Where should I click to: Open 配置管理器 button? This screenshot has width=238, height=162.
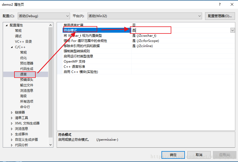point(220,16)
